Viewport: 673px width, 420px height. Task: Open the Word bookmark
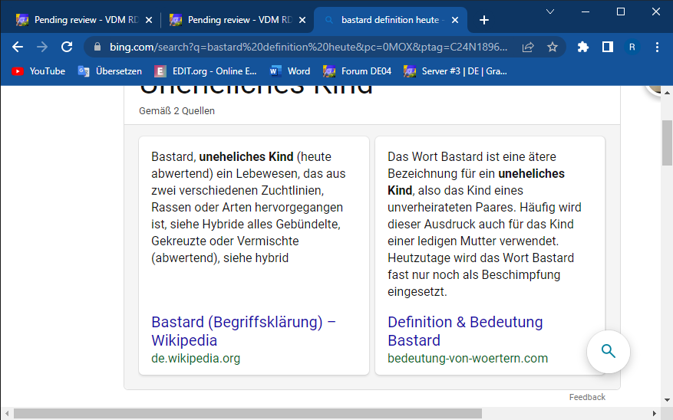[x=290, y=71]
